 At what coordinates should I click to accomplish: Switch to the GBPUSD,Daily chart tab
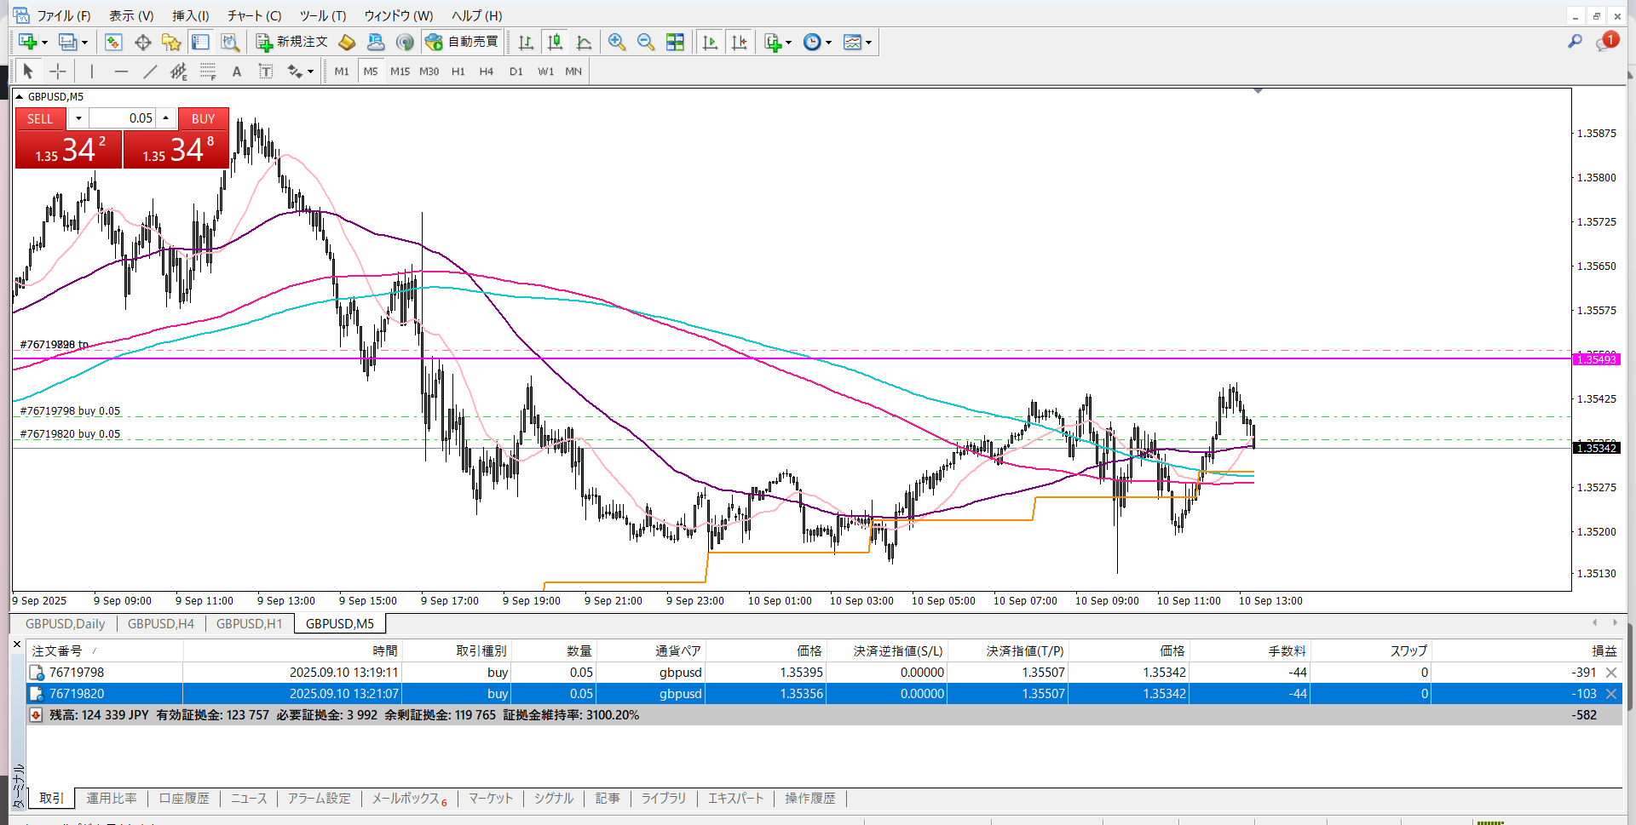[66, 623]
